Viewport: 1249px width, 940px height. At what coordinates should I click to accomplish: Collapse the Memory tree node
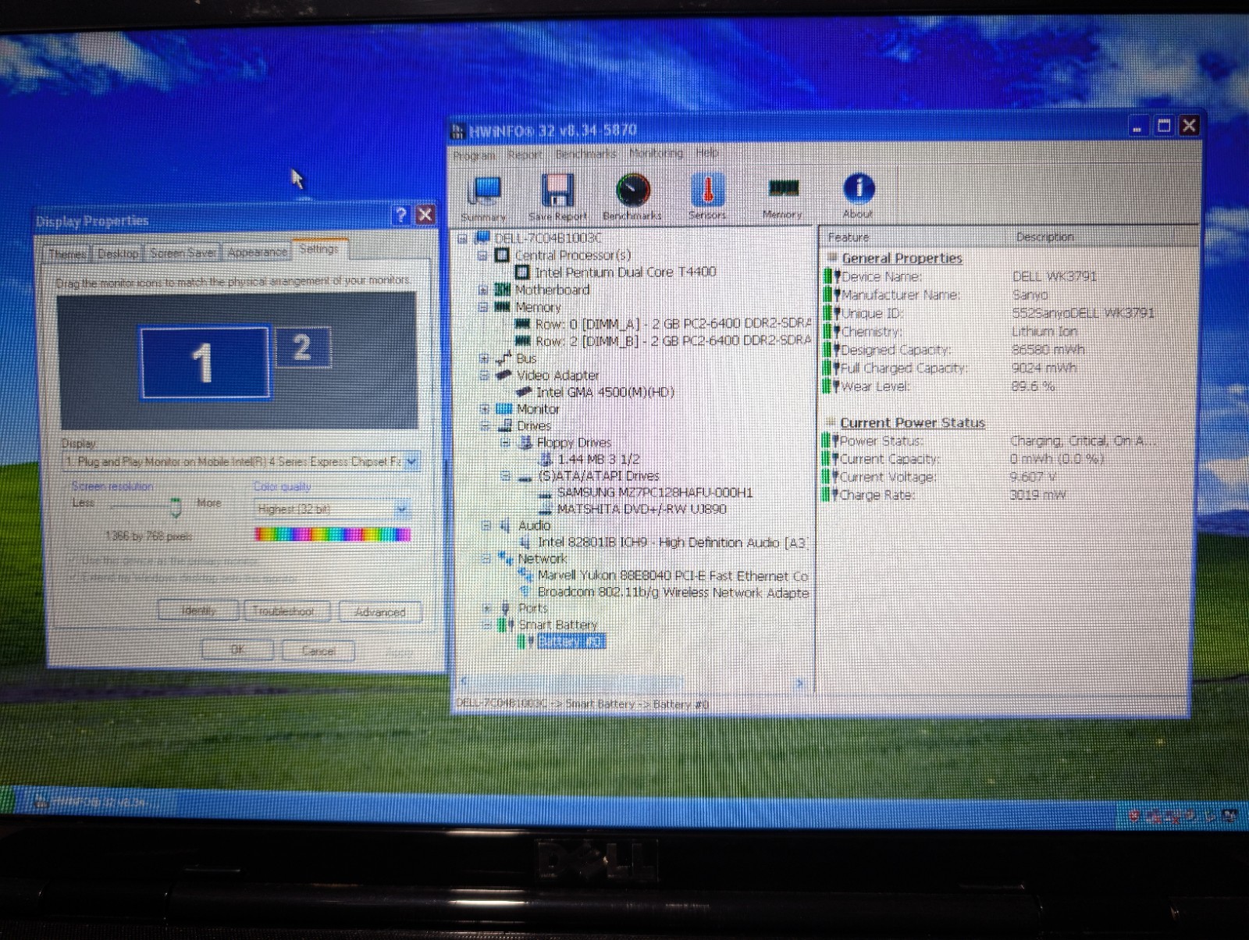coord(484,307)
